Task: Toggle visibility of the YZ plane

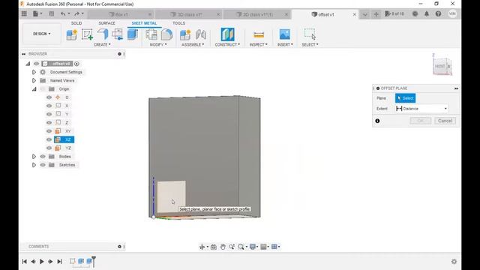Action: click(x=49, y=148)
